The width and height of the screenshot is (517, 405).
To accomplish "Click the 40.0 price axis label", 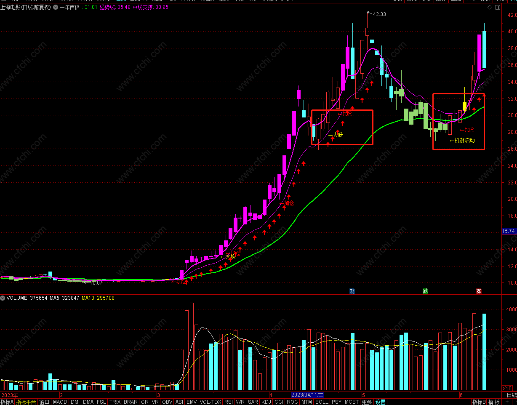I will tap(512, 32).
